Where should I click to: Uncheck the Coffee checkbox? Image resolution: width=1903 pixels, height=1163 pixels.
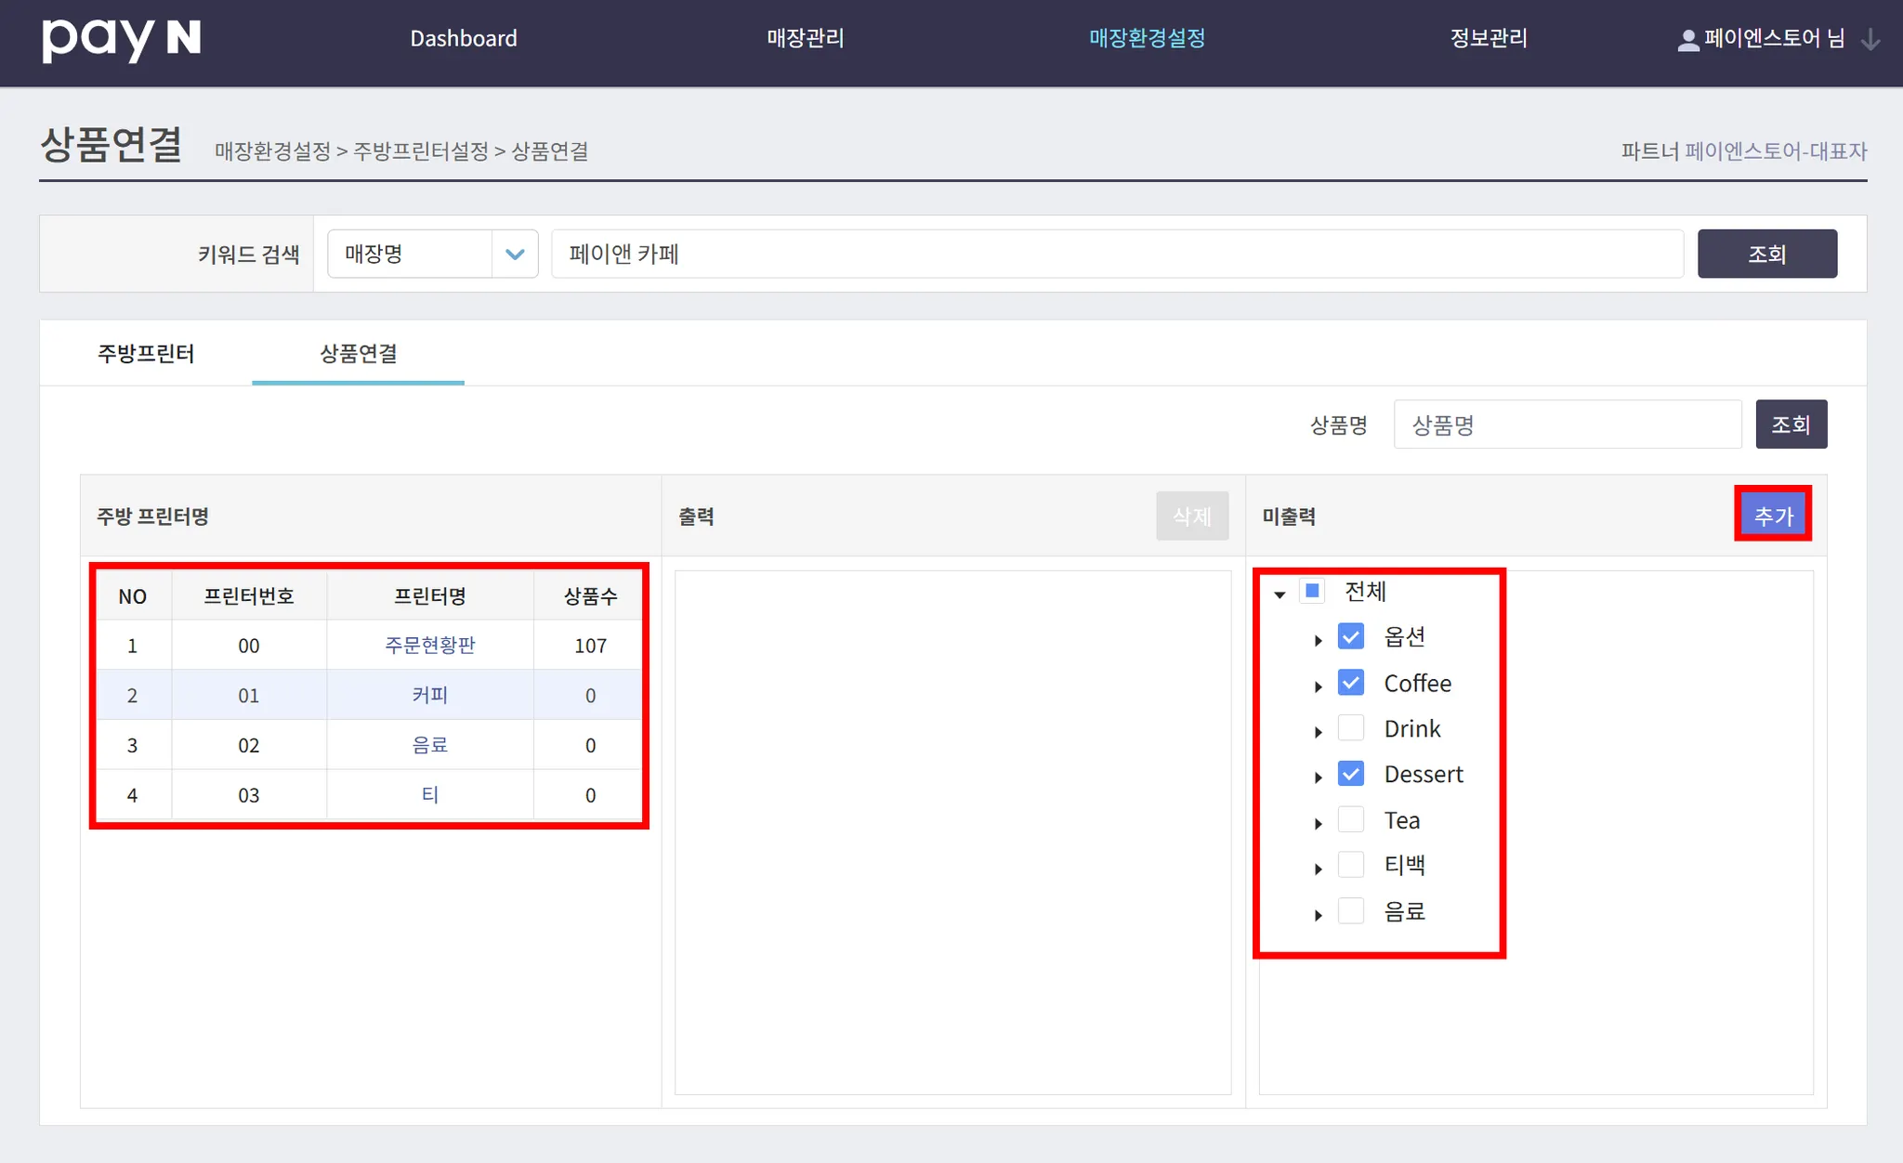tap(1351, 683)
